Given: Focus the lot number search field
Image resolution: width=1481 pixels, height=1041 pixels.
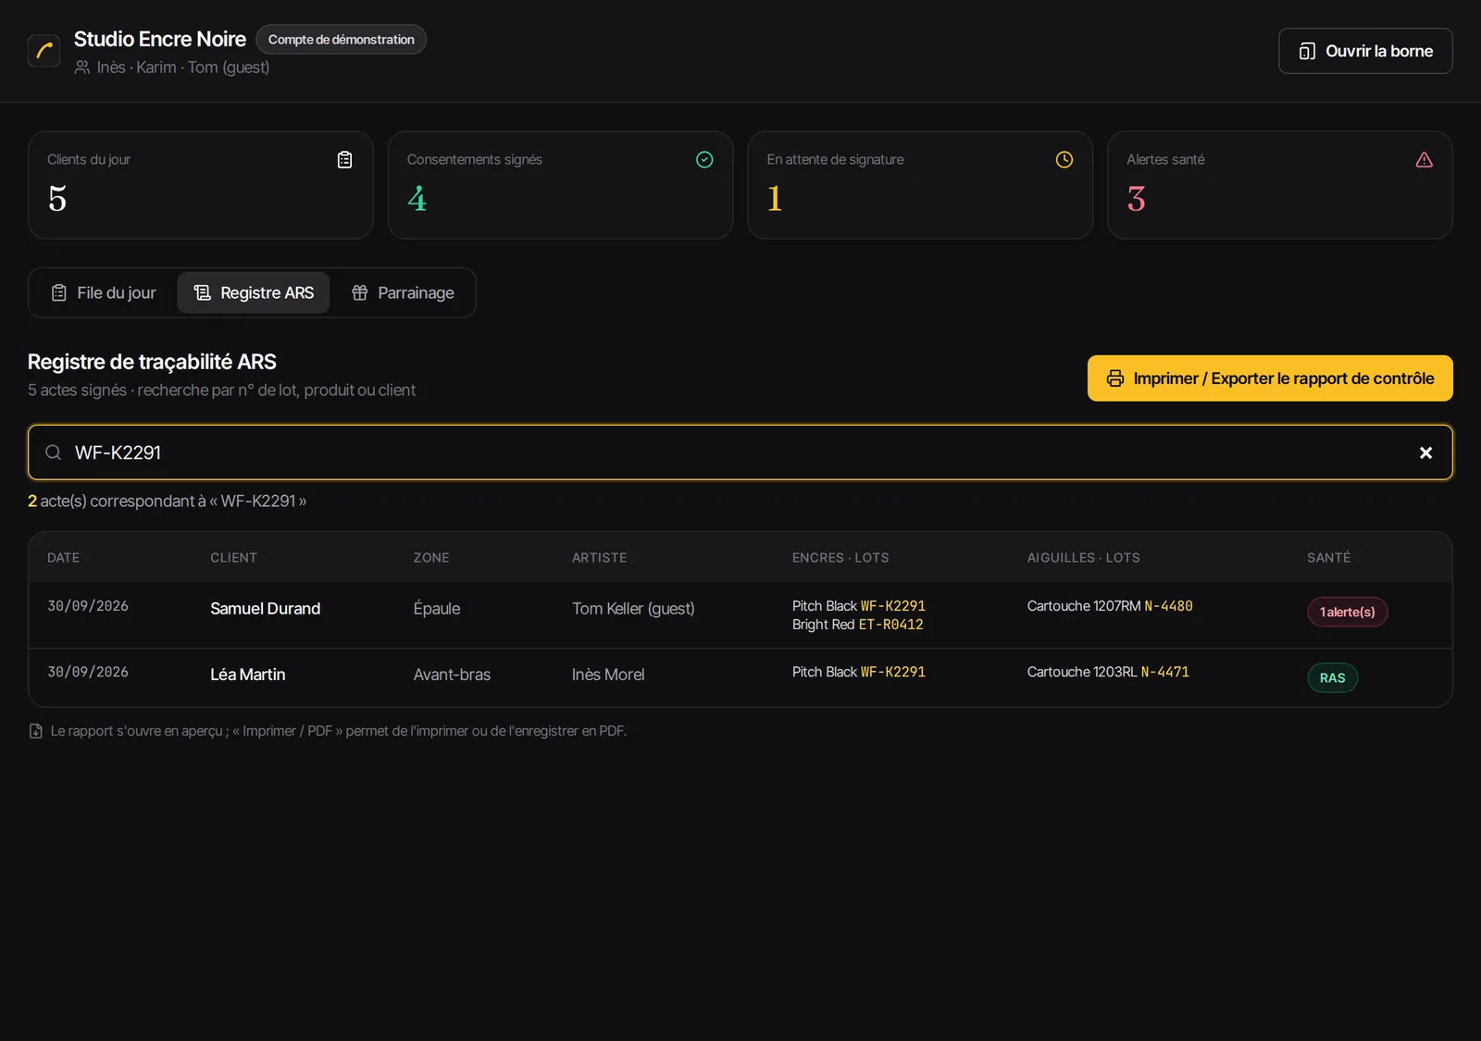Looking at the screenshot, I should (740, 452).
